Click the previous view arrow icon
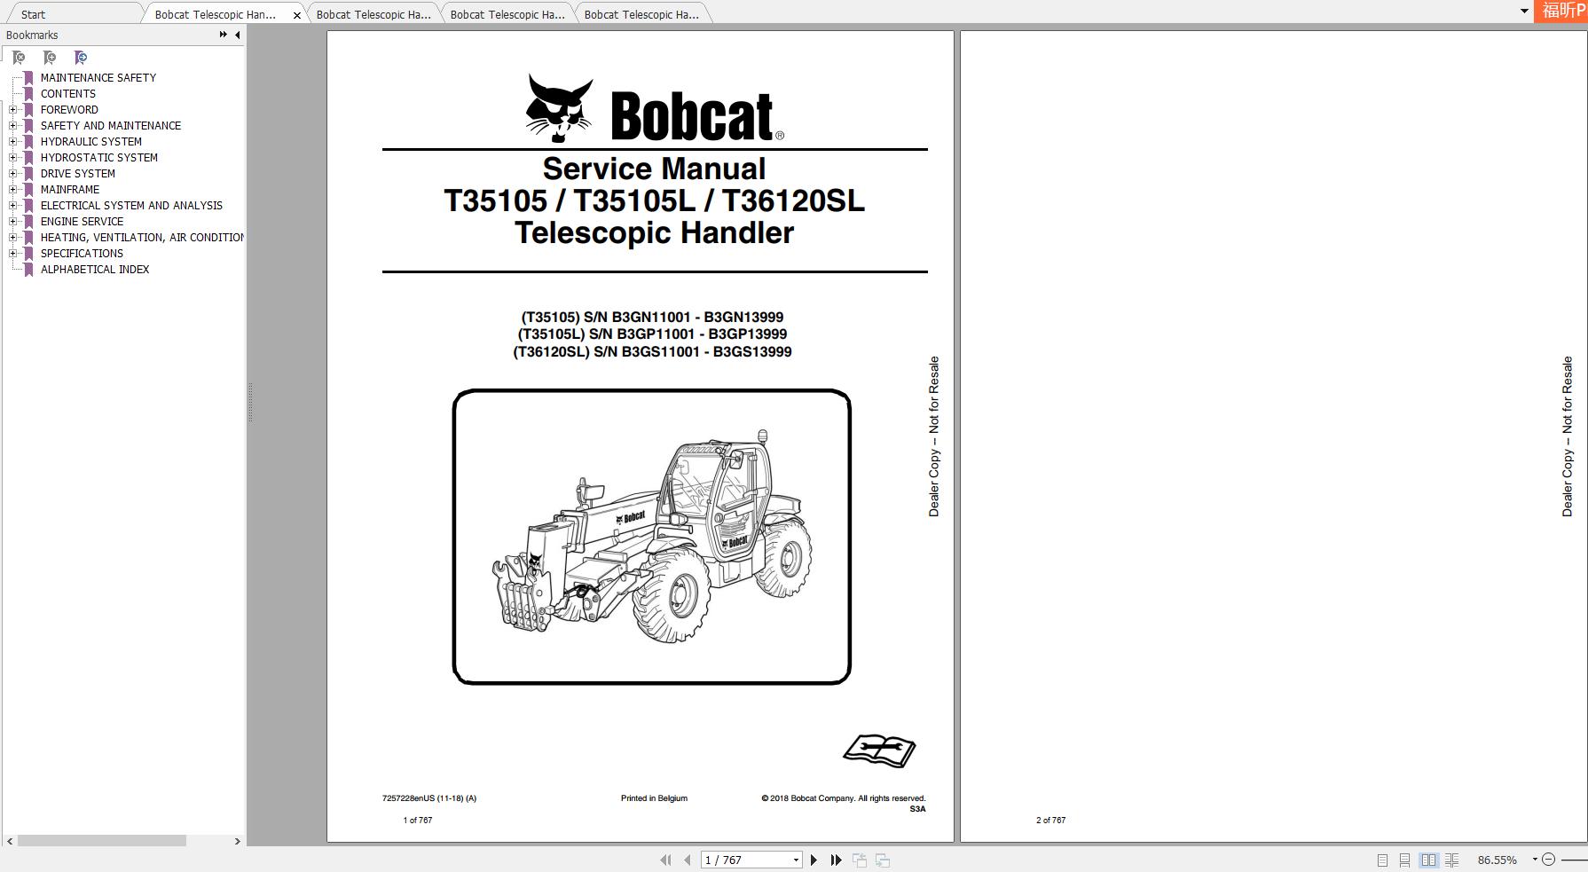 click(x=859, y=859)
